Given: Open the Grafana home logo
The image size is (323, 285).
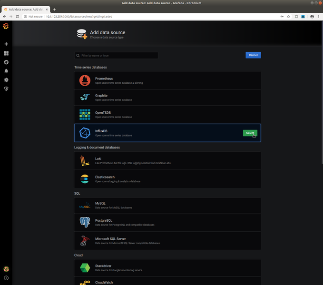Looking at the screenshot, I should click(x=6, y=26).
